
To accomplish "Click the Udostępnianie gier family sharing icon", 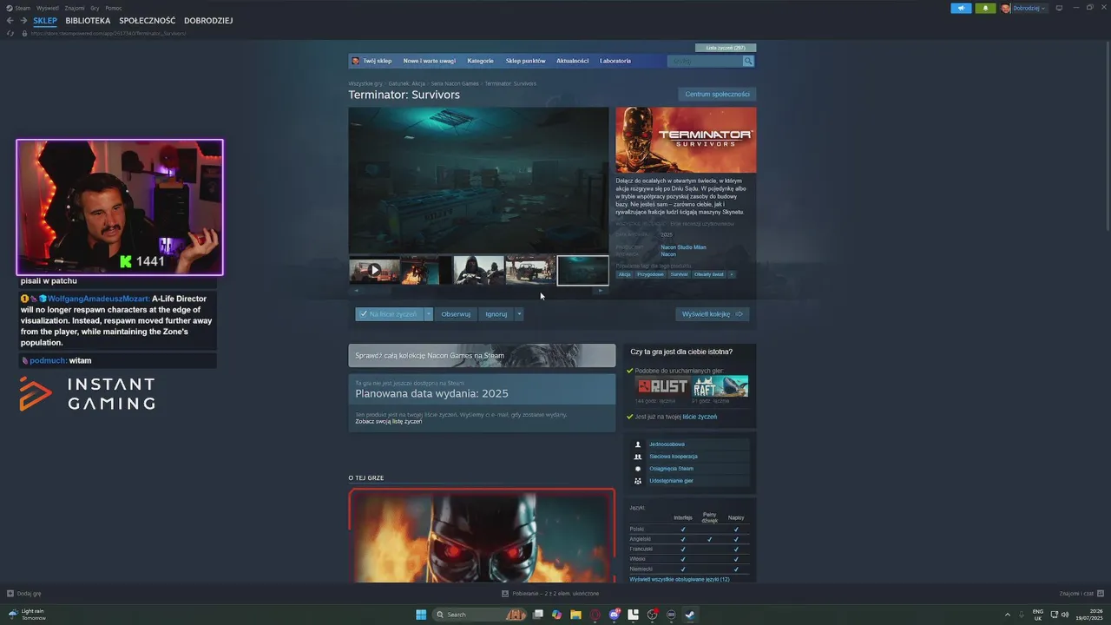I will (x=638, y=481).
